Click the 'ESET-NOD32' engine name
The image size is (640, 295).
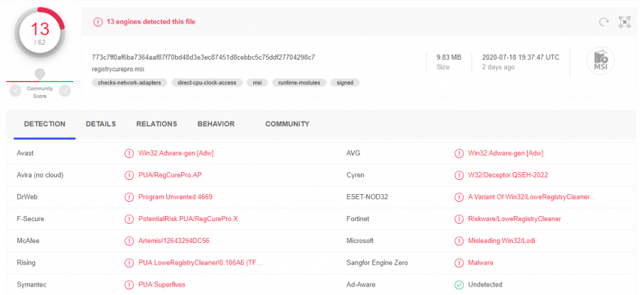point(367,197)
